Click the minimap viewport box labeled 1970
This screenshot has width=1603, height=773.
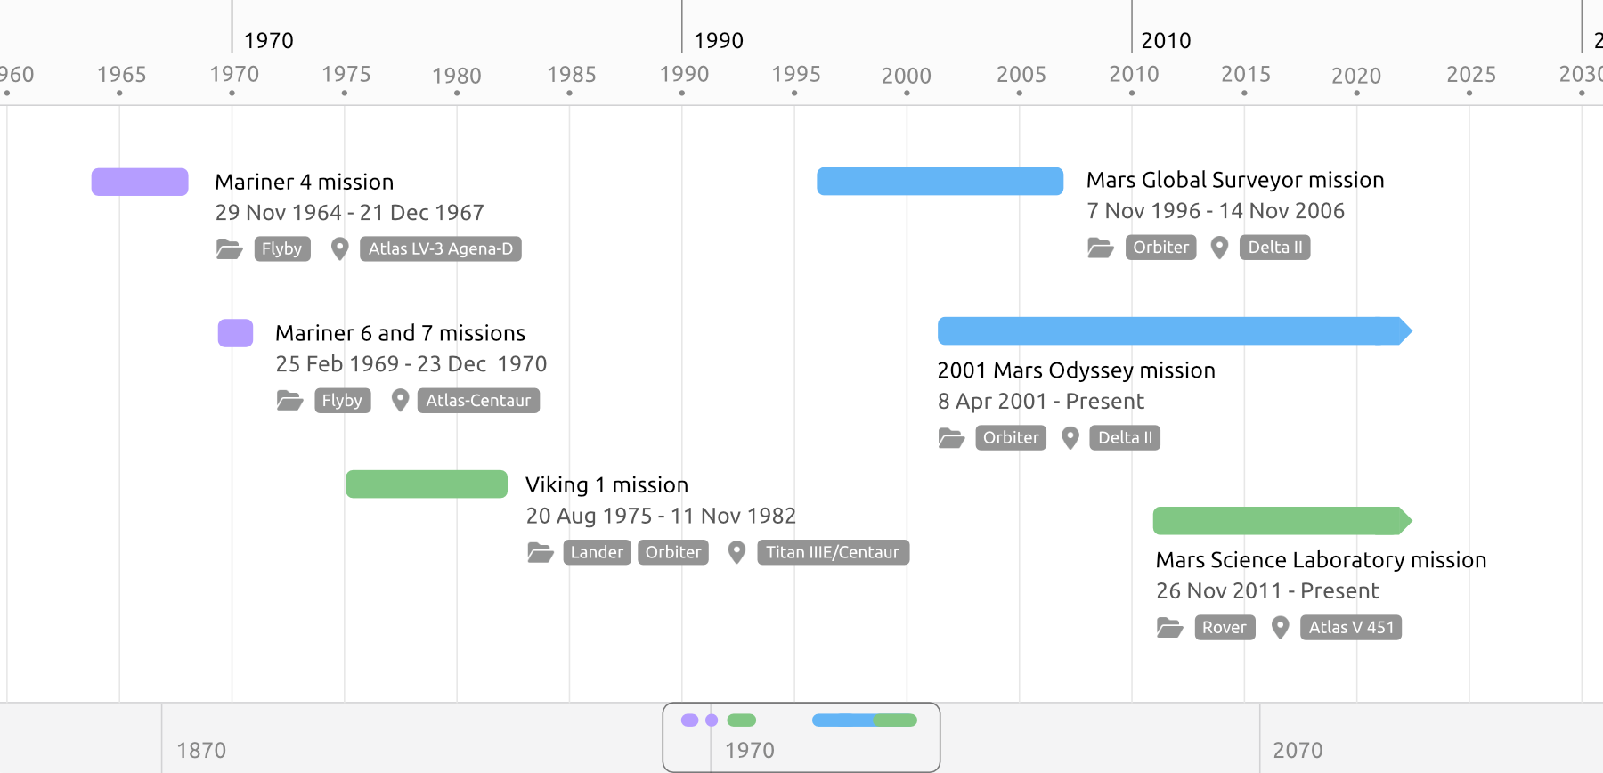(801, 736)
